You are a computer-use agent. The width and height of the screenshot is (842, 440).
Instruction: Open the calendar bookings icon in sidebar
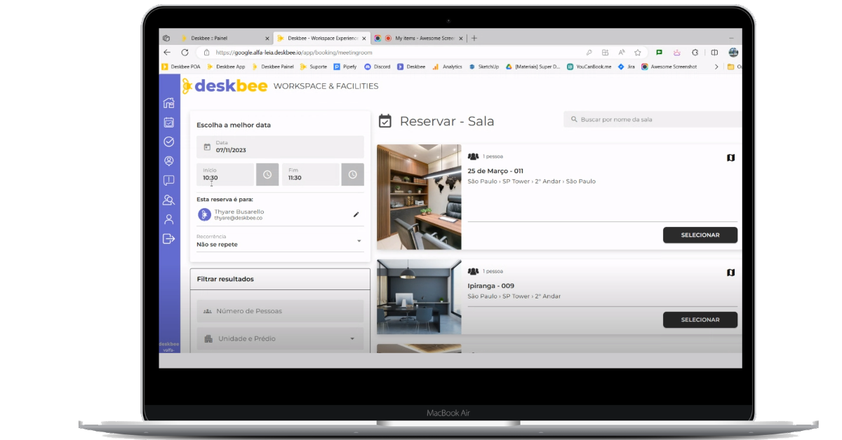coord(168,122)
